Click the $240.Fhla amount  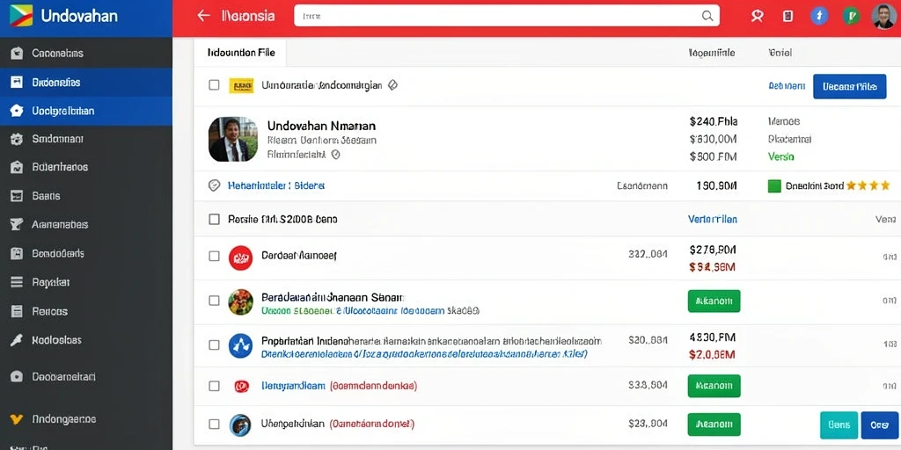pos(713,121)
